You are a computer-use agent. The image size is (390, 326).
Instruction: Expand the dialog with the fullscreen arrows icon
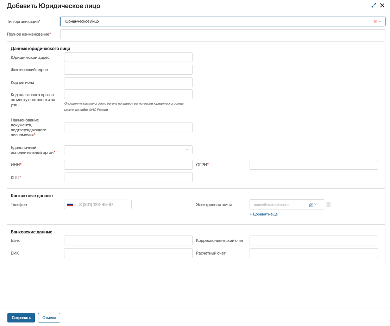374,6
